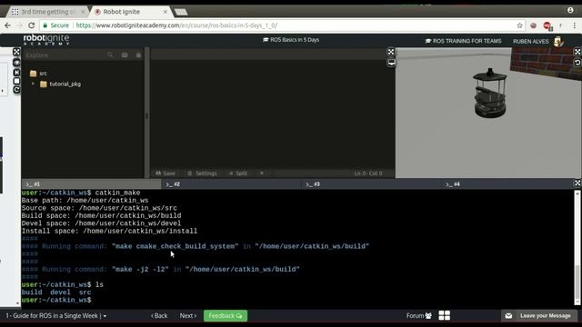Select the tutorial_pkg folder in file tree
This screenshot has height=327, width=582.
pyautogui.click(x=60, y=84)
